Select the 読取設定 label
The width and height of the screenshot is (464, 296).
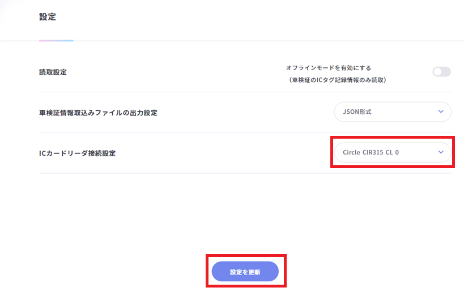53,72
